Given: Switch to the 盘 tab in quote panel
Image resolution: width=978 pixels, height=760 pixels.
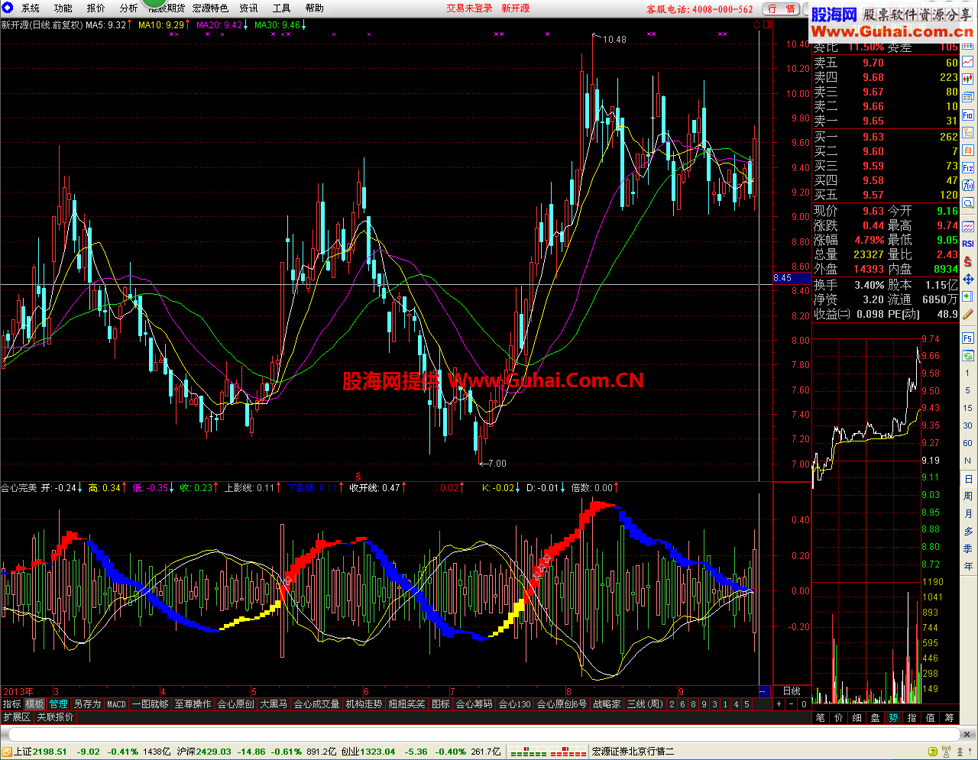Looking at the screenshot, I should pyautogui.click(x=875, y=718).
